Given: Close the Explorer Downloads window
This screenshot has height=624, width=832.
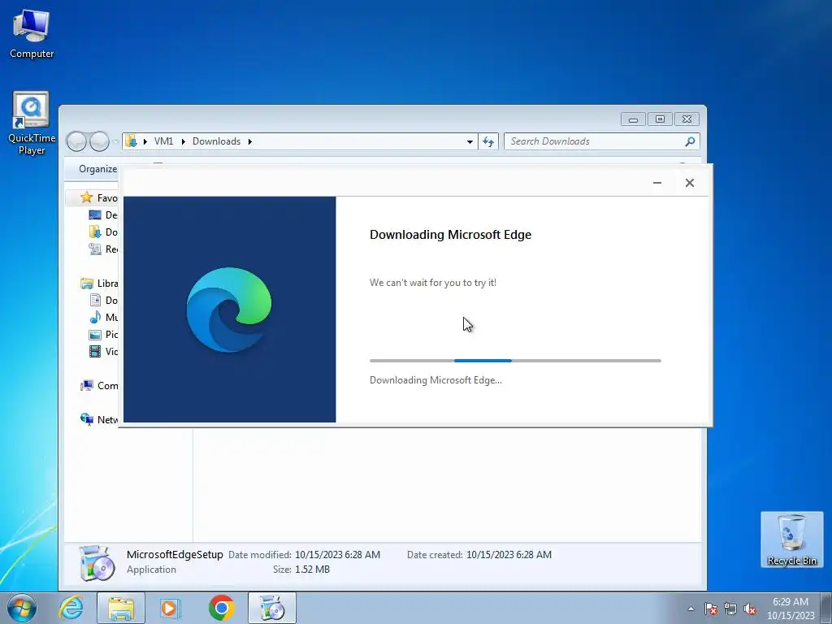Looking at the screenshot, I should pos(687,119).
